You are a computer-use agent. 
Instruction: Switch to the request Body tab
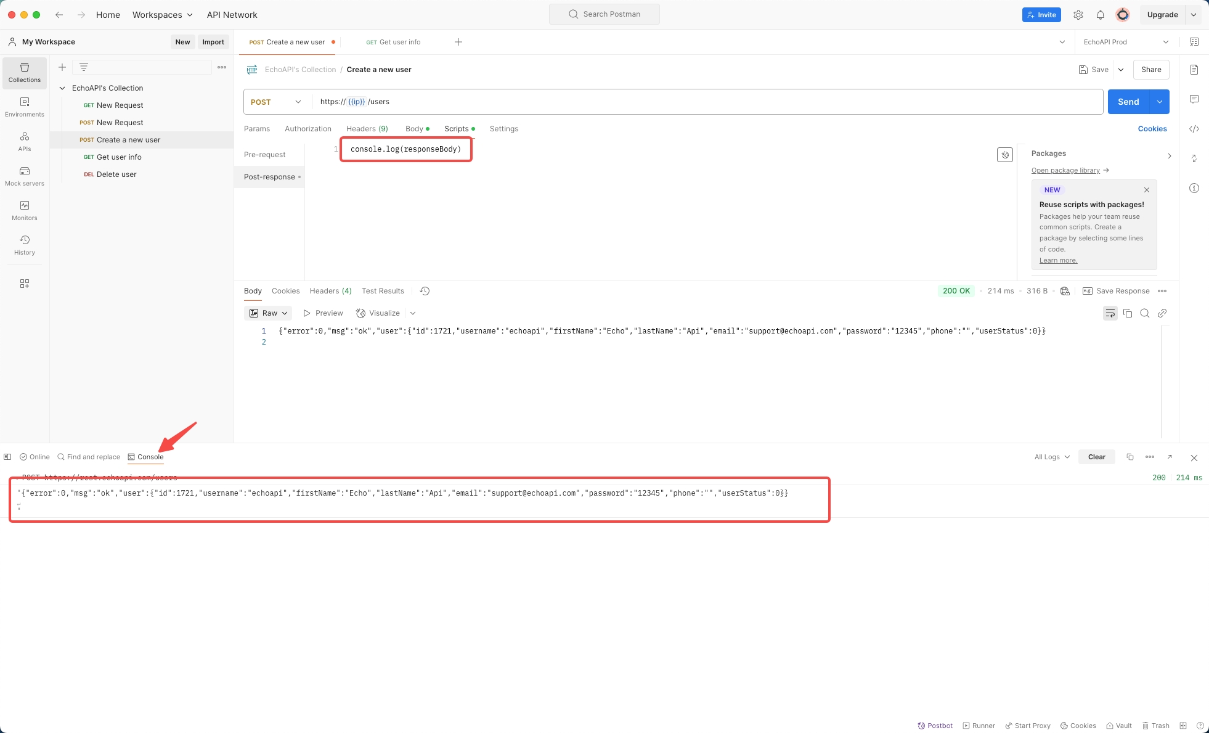pyautogui.click(x=417, y=129)
